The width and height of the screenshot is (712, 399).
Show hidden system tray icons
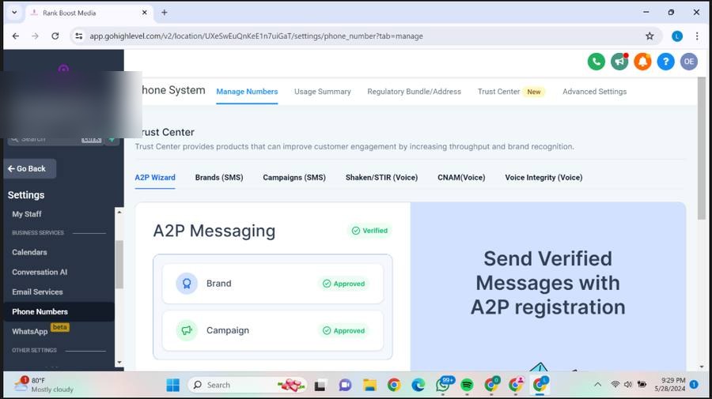[x=597, y=385]
